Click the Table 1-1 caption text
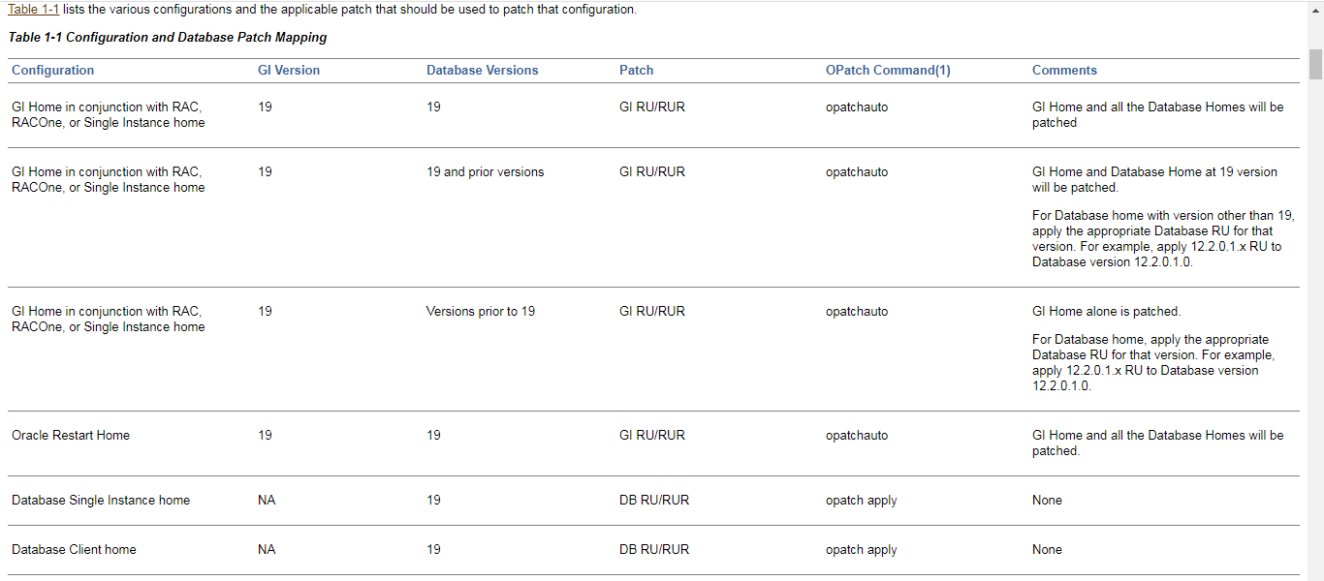1324x581 pixels. pyautogui.click(x=165, y=37)
